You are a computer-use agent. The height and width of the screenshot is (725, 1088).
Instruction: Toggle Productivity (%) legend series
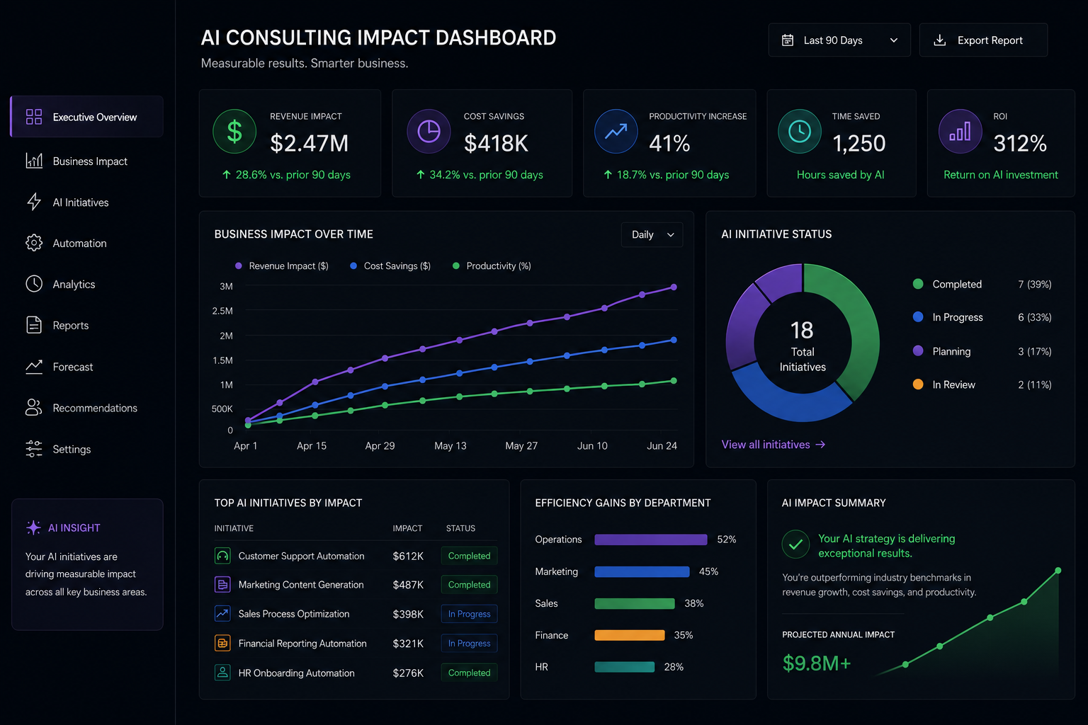(492, 266)
